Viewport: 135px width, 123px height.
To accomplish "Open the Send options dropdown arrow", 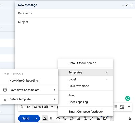I will (36, 118).
